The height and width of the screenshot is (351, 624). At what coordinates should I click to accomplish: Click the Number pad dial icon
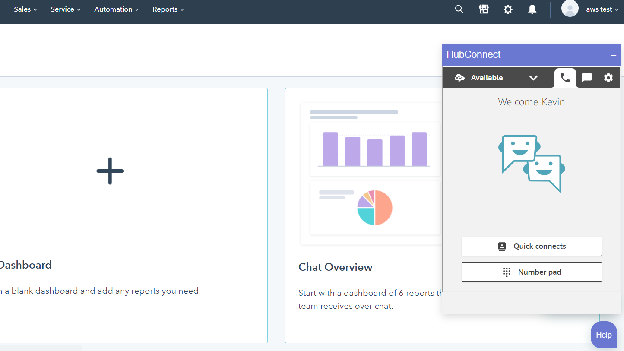pyautogui.click(x=506, y=272)
